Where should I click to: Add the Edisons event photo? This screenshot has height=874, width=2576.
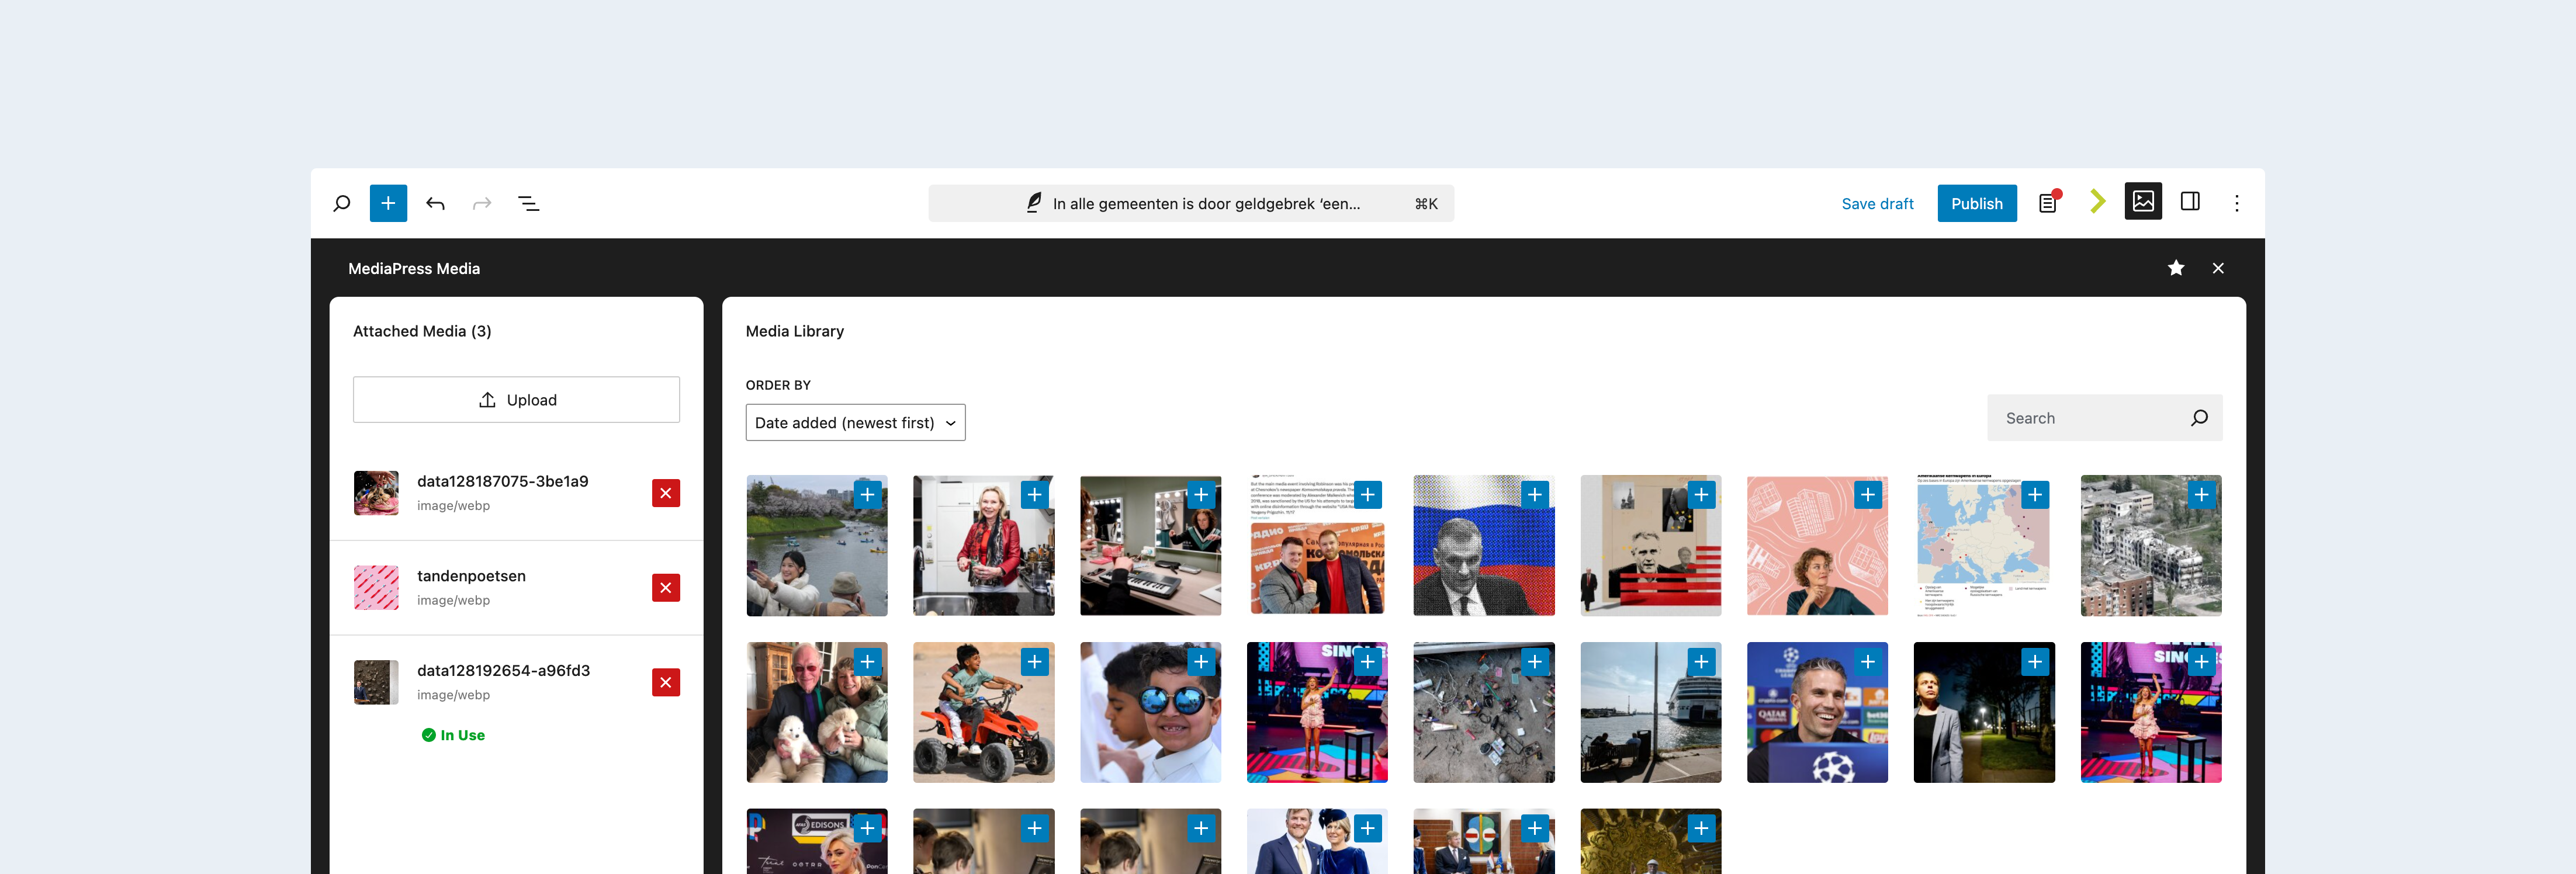pyautogui.click(x=868, y=829)
